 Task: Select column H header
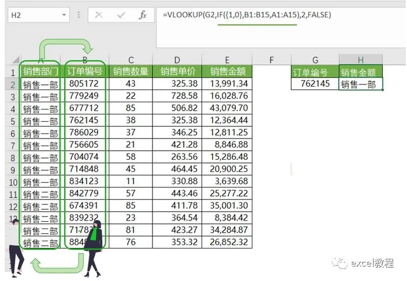coord(361,60)
